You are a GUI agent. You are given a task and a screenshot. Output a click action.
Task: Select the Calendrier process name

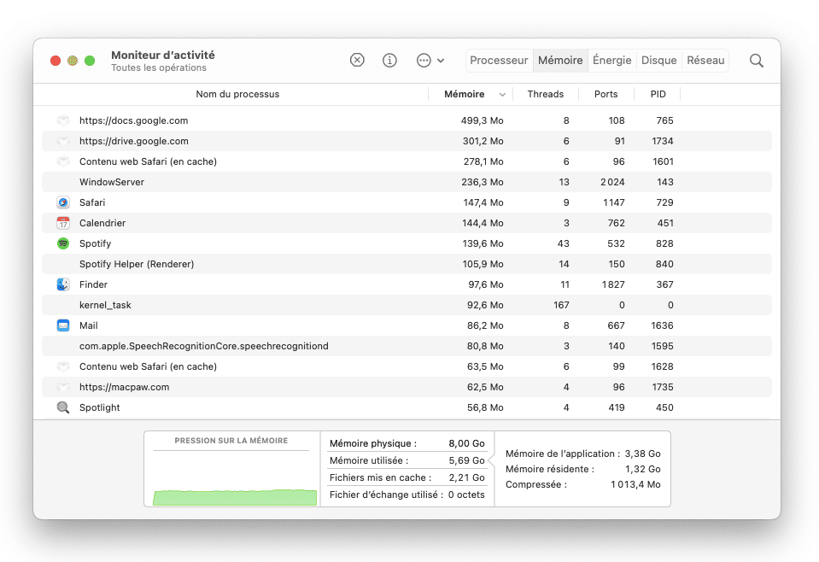pos(102,223)
